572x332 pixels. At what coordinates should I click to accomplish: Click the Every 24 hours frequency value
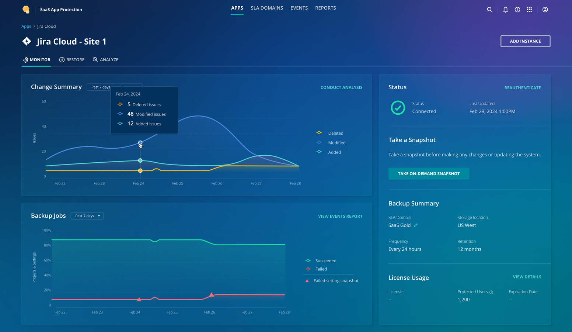[405, 249]
